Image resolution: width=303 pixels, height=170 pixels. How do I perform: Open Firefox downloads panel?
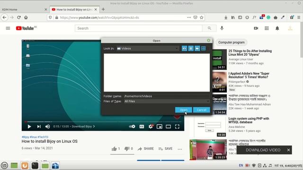(x=226, y=17)
